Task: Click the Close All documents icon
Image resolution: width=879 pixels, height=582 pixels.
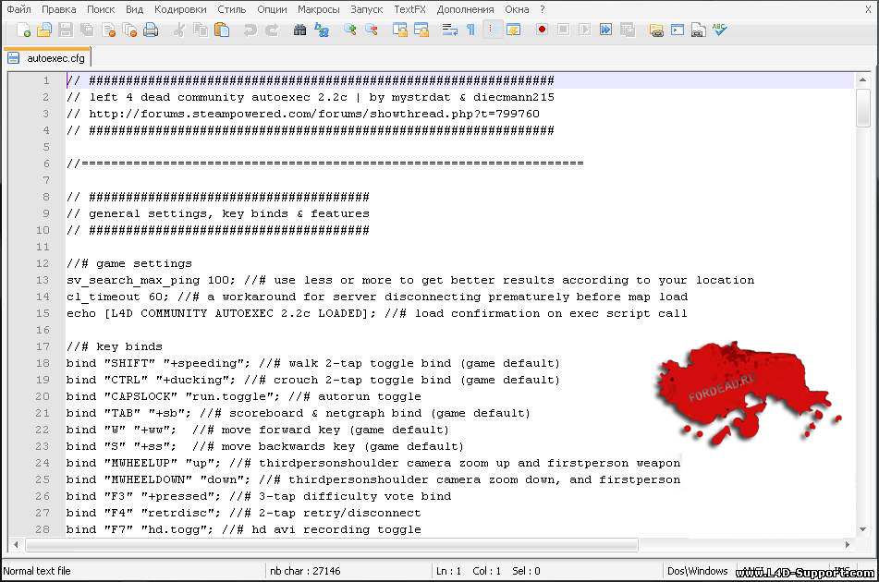Action: [x=130, y=30]
